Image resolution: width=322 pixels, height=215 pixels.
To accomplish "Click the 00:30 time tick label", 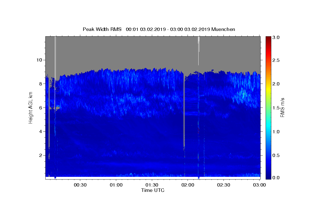I will (80, 185).
